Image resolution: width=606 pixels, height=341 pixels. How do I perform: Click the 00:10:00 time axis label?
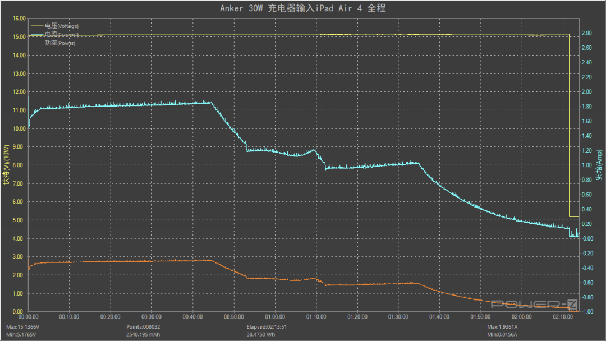(x=69, y=317)
